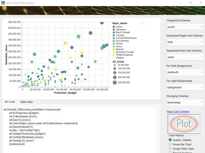Select the Scatter / Bubble chart pattern
This screenshot has height=153, width=205.
pos(170,140)
